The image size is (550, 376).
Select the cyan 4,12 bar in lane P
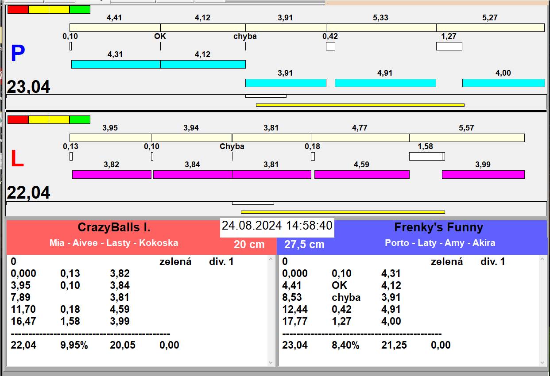coord(203,64)
